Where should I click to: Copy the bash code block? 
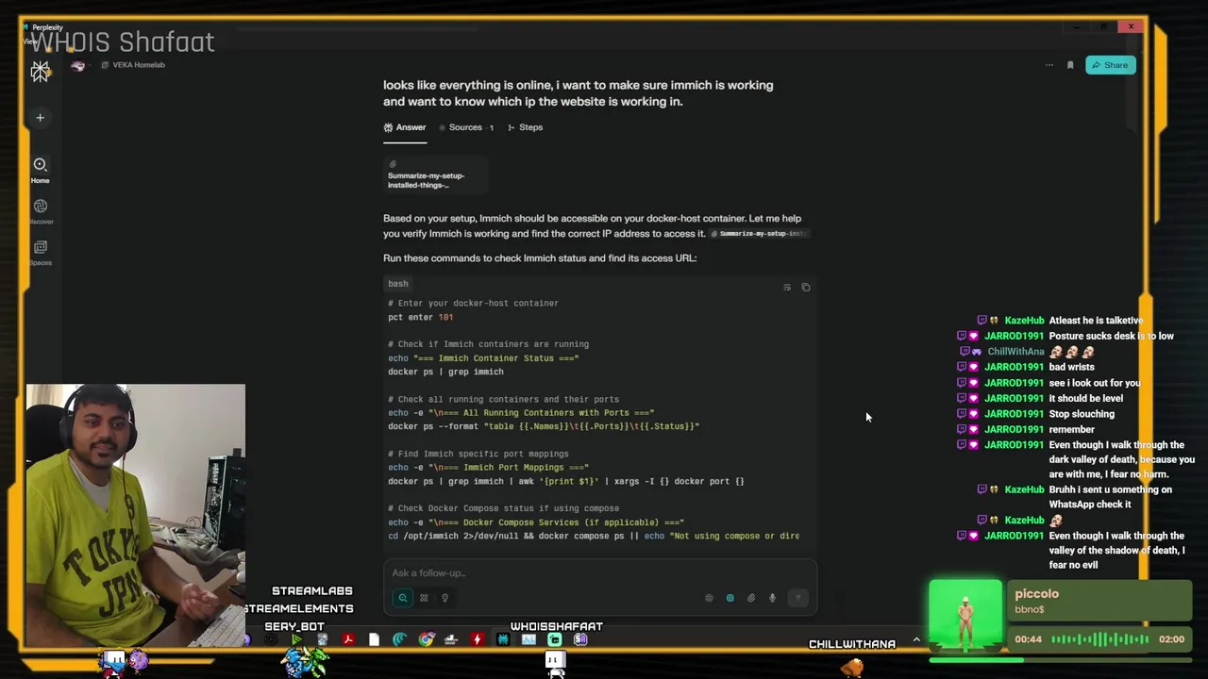[806, 287]
